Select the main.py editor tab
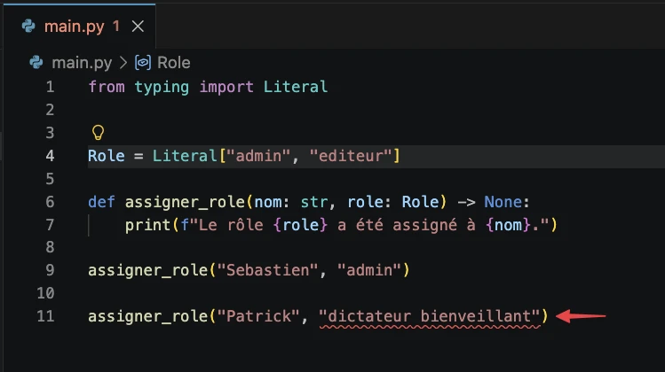This screenshot has width=665, height=372. point(75,27)
